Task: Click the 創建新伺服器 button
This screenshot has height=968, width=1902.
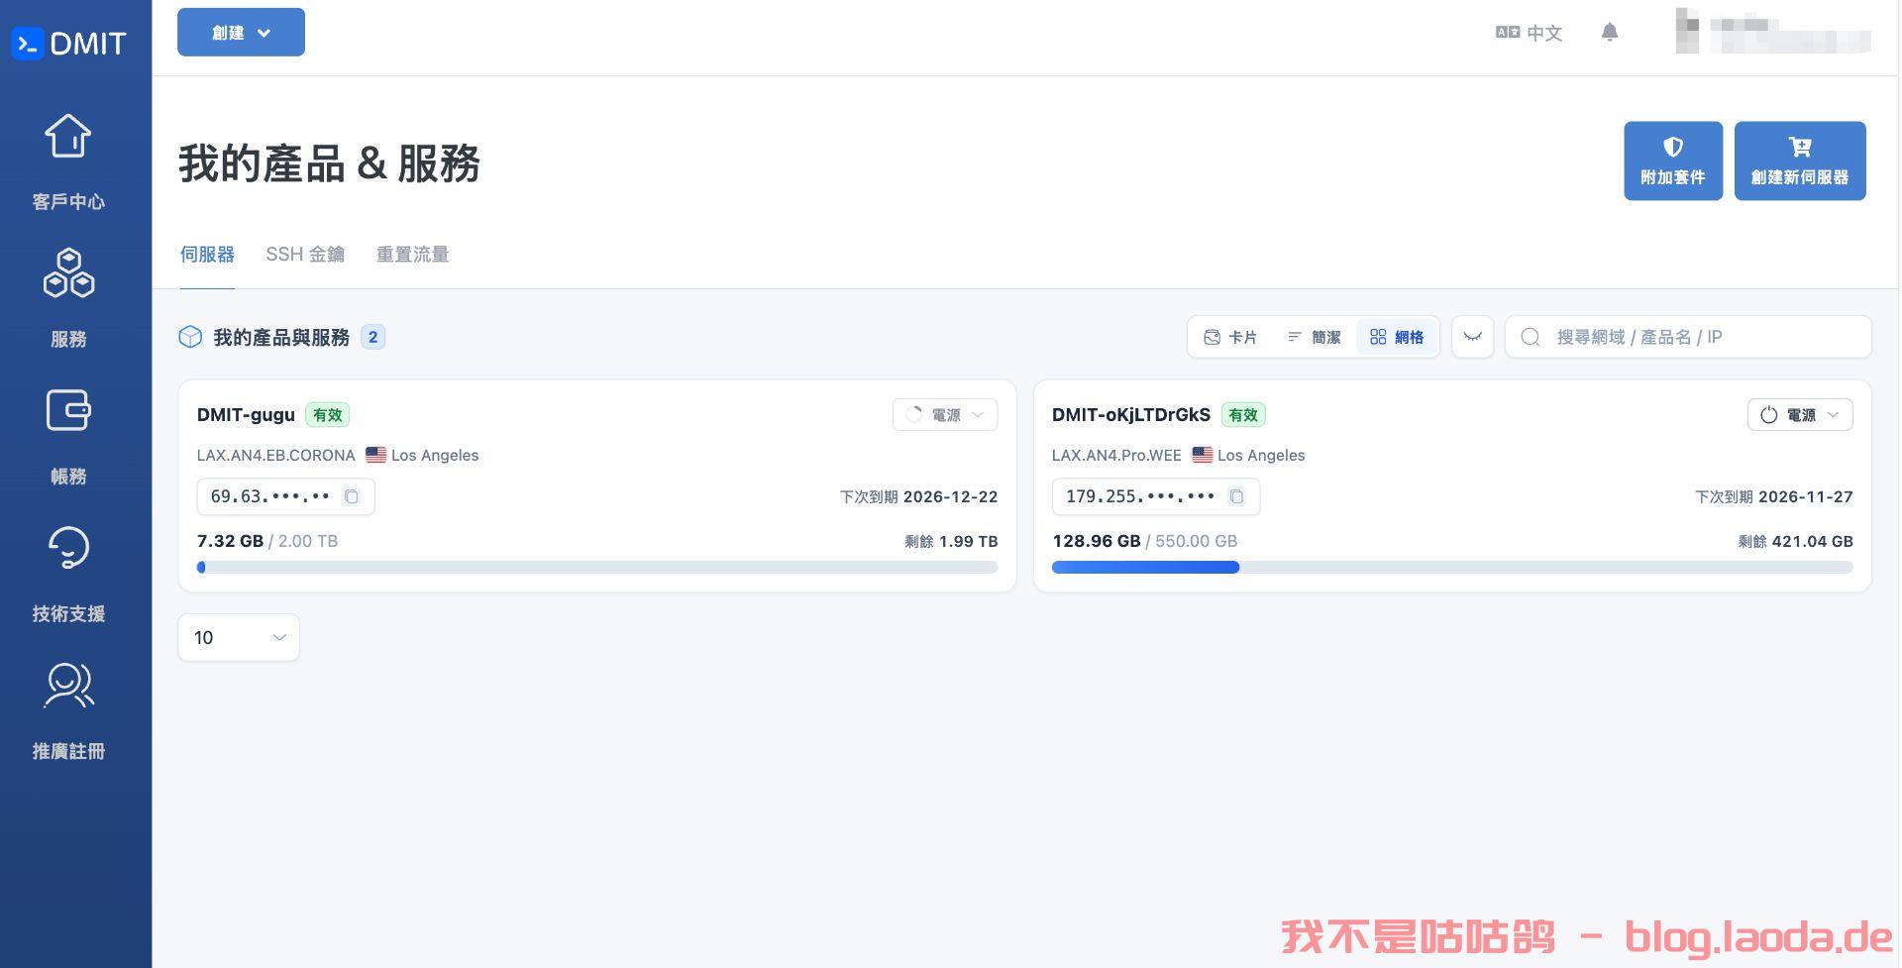Action: click(x=1800, y=161)
